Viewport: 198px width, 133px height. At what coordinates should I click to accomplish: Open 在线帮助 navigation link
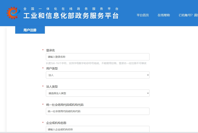[x=164, y=15]
